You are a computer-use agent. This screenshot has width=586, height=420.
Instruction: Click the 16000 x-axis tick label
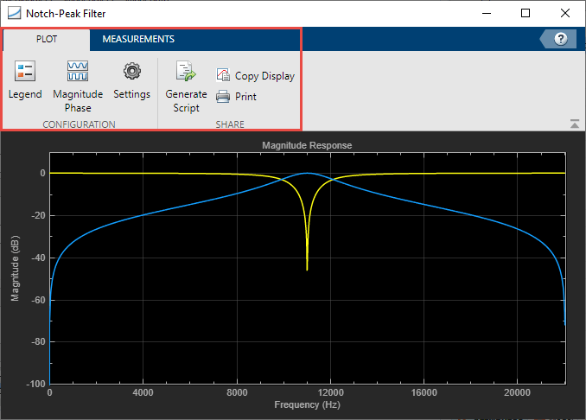[424, 392]
